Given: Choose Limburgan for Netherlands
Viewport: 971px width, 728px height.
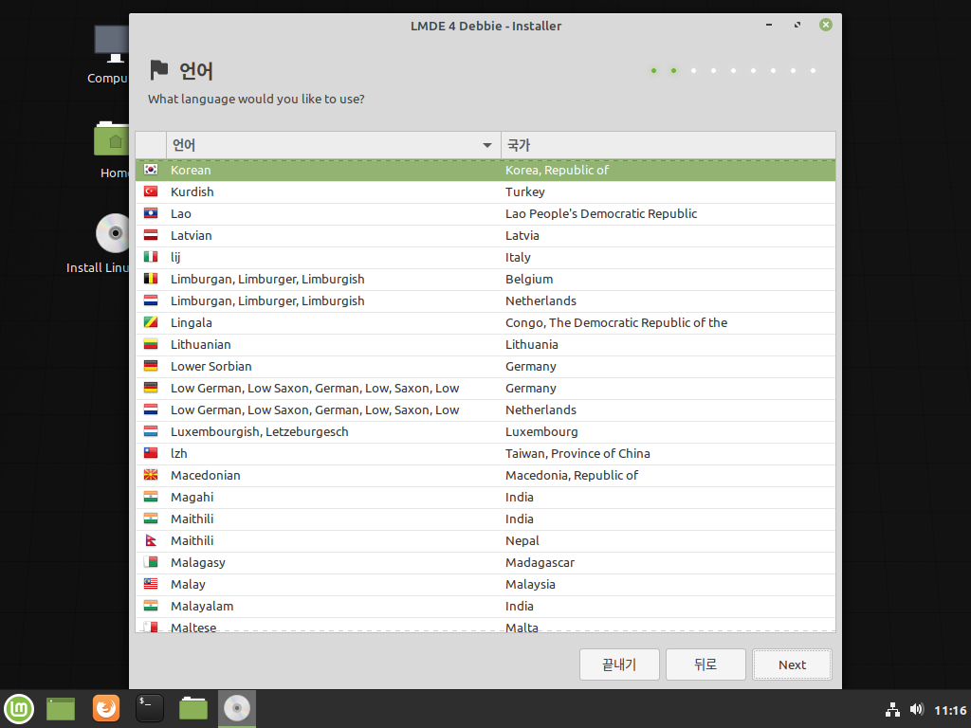Looking at the screenshot, I should click(485, 300).
